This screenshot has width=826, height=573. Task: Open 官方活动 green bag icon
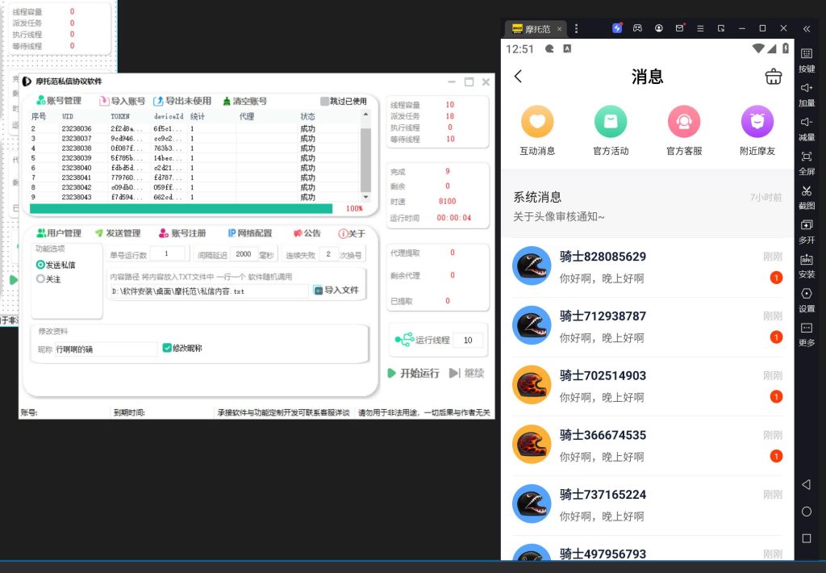611,123
